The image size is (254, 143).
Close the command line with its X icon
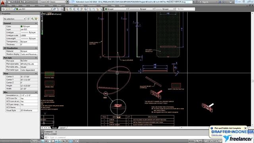(42, 133)
